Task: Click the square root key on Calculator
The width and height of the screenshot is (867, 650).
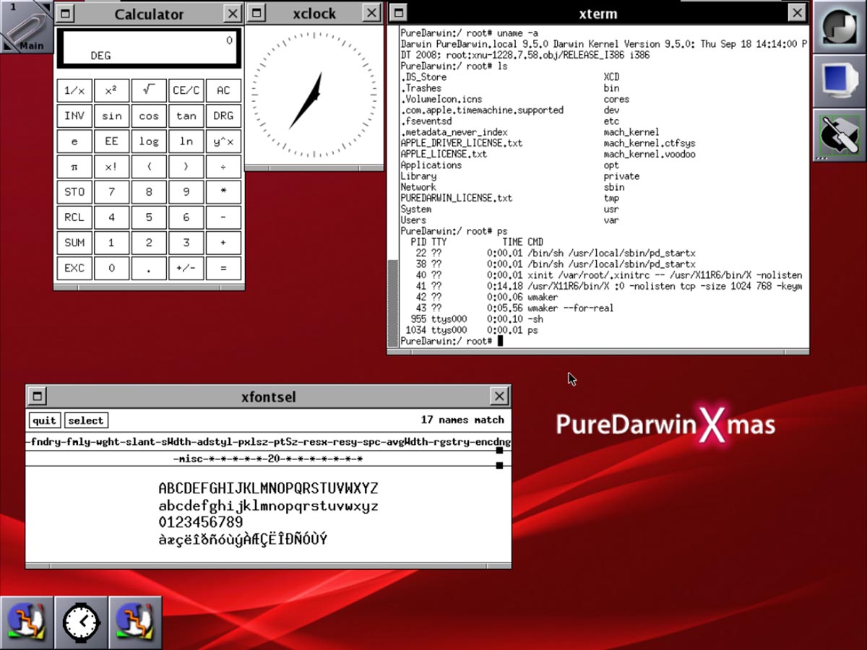Action: click(149, 90)
